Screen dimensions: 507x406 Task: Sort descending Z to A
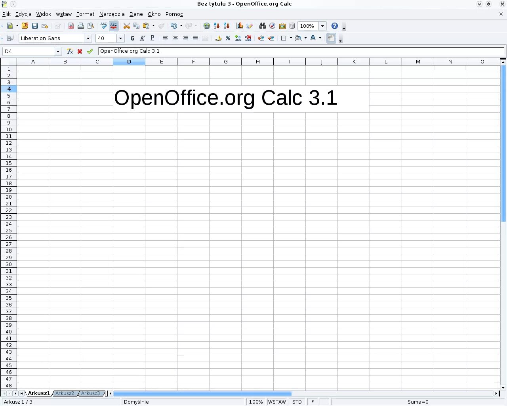(227, 26)
